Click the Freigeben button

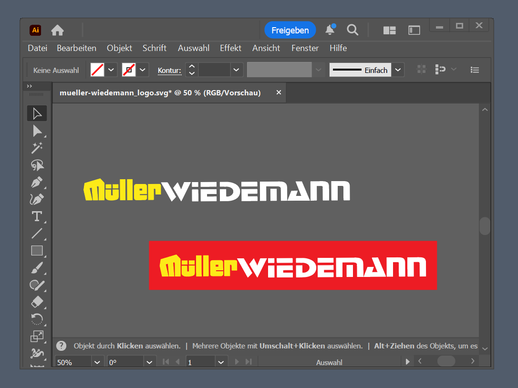290,31
